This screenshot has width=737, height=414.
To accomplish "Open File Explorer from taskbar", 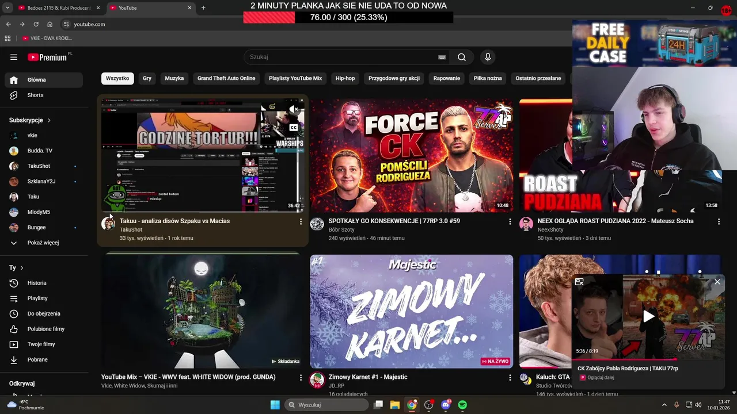I will [394, 405].
